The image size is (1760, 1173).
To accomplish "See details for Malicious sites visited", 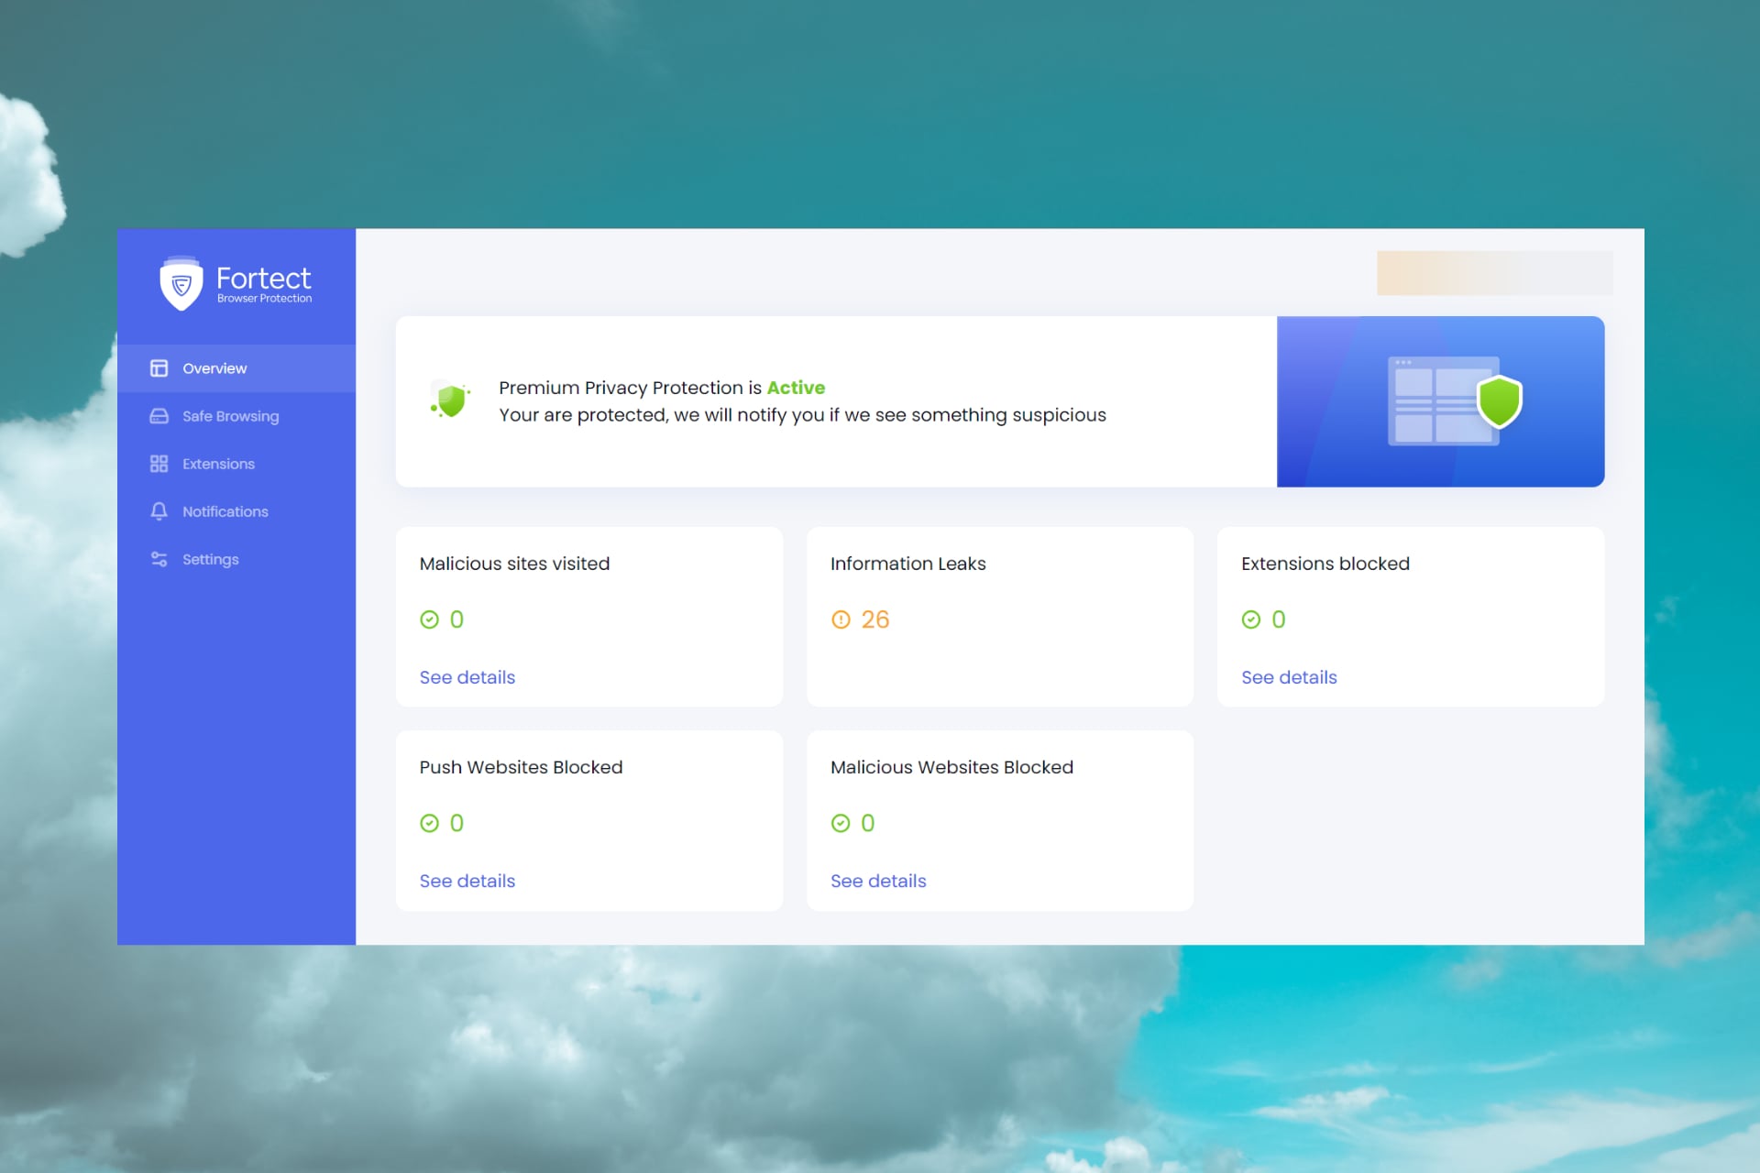I will pos(467,677).
